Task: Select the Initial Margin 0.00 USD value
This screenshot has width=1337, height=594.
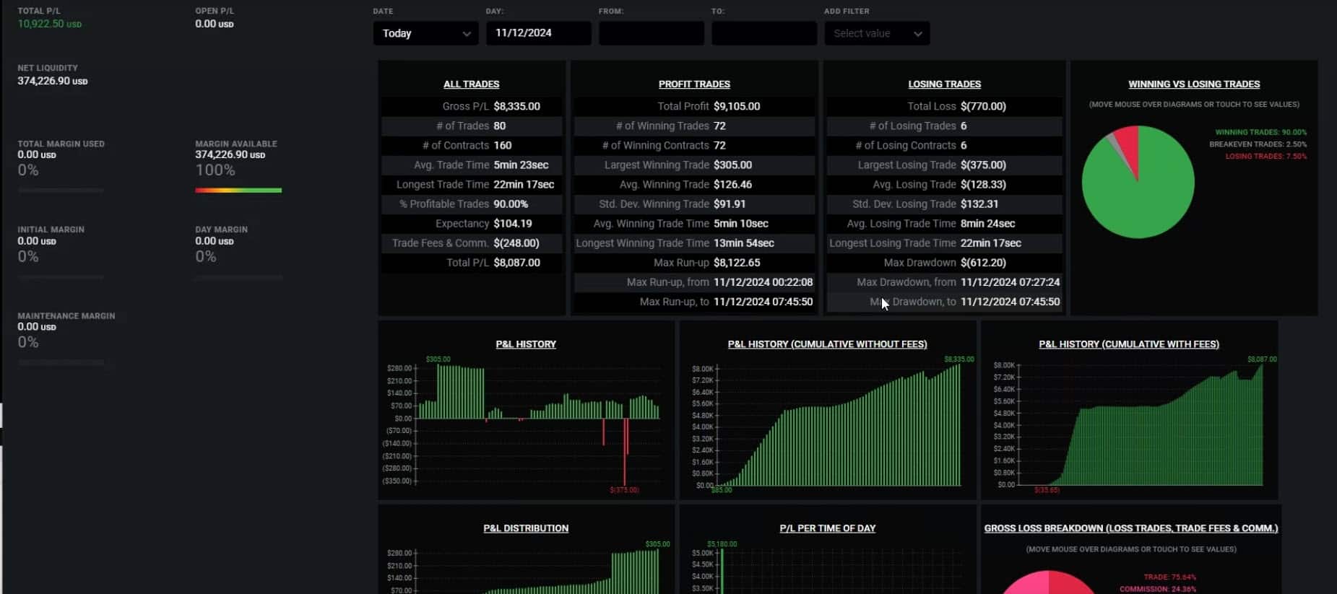Action: pyautogui.click(x=37, y=241)
